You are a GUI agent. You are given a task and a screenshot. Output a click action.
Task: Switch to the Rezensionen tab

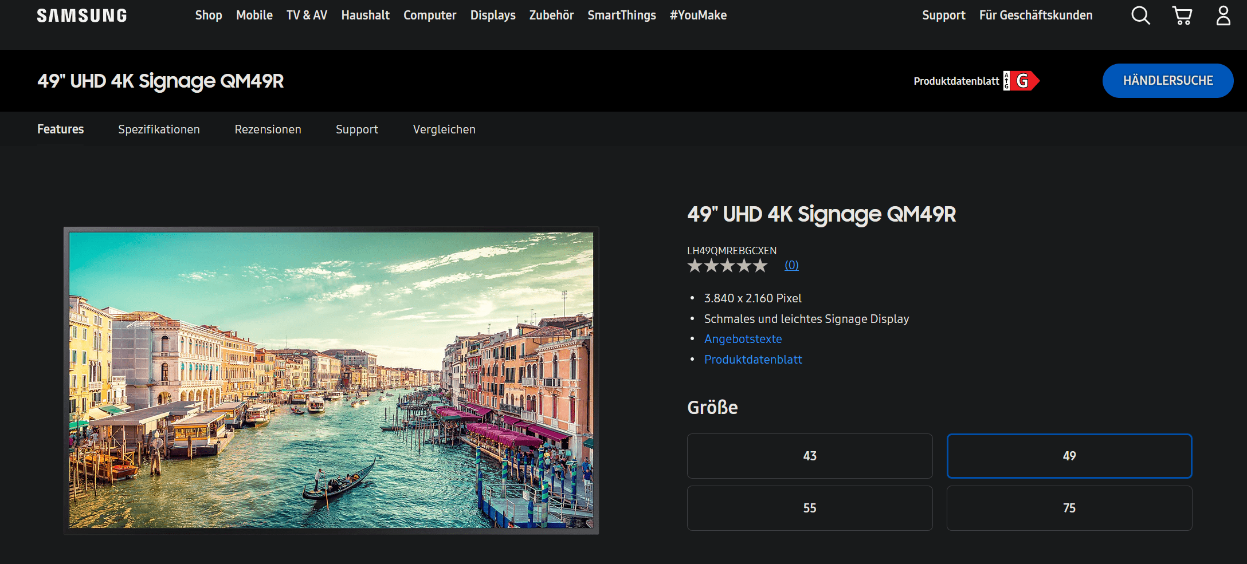268,129
